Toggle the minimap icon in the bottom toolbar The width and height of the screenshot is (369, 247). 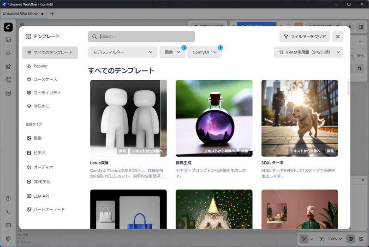[x=351, y=239]
